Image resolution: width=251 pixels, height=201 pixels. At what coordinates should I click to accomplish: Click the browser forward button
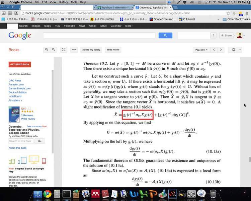pos(10,13)
